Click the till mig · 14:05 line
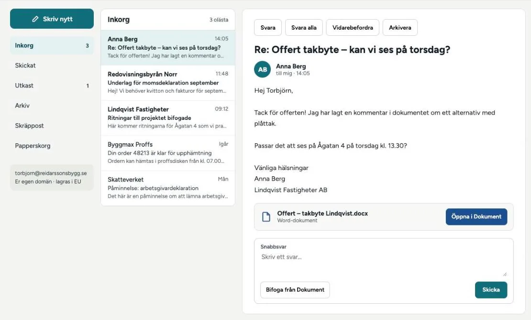Screen dimensions: 531x320 click(x=293, y=74)
